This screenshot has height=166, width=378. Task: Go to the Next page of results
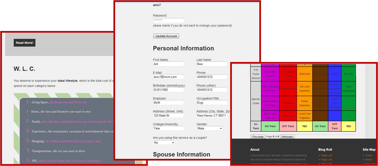pos(287,137)
